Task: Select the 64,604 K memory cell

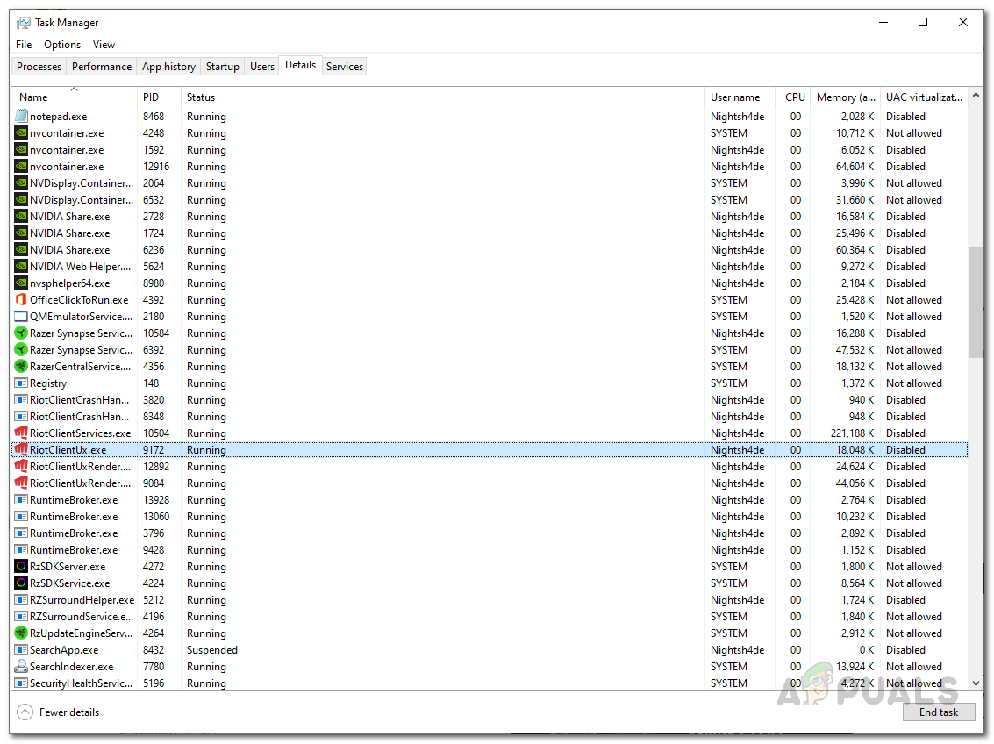Action: pos(855,167)
